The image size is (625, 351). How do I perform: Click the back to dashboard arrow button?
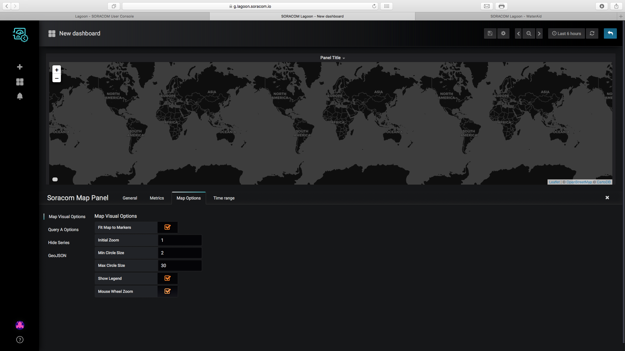pyautogui.click(x=610, y=33)
